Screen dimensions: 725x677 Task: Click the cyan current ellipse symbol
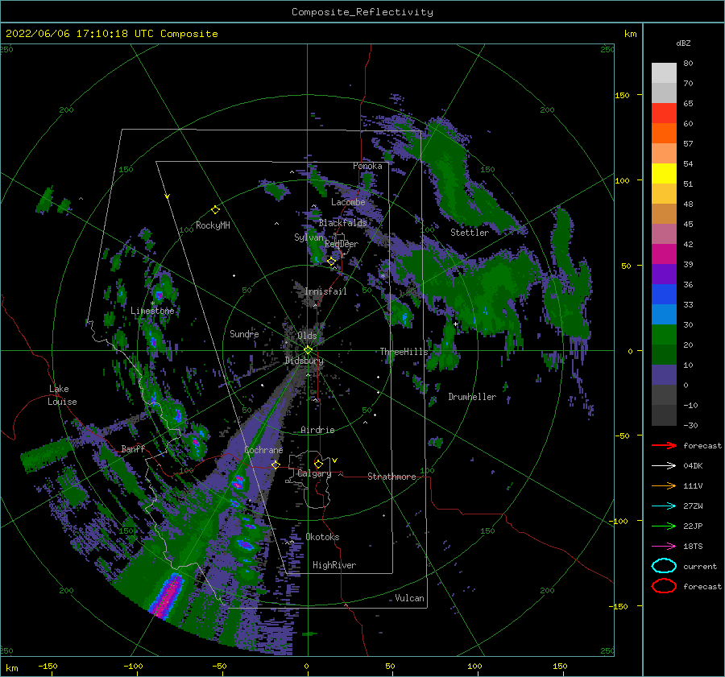664,566
